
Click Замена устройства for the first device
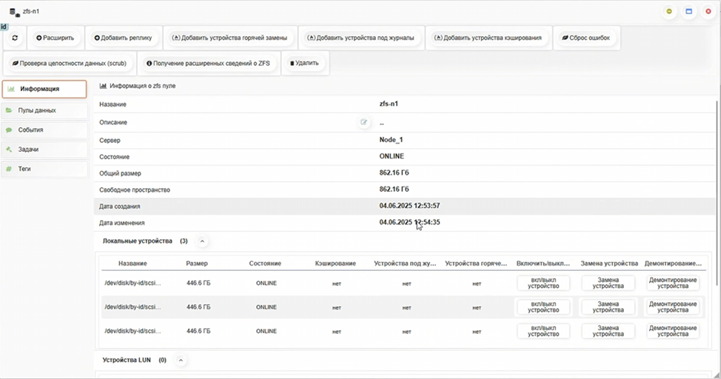click(x=608, y=284)
